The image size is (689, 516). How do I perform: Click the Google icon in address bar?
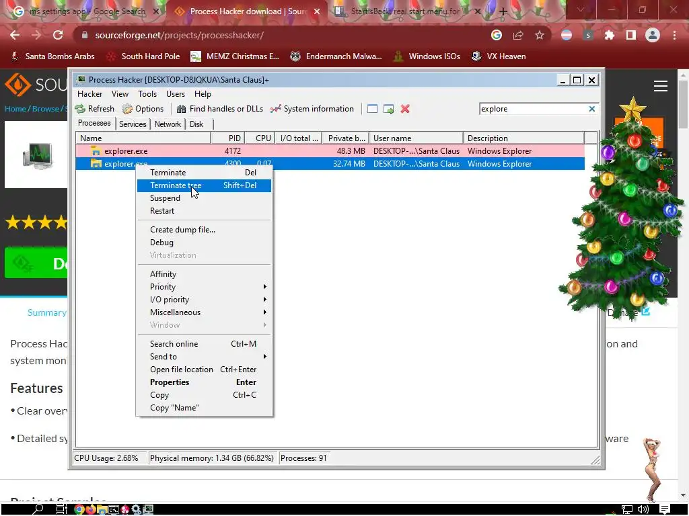click(497, 35)
